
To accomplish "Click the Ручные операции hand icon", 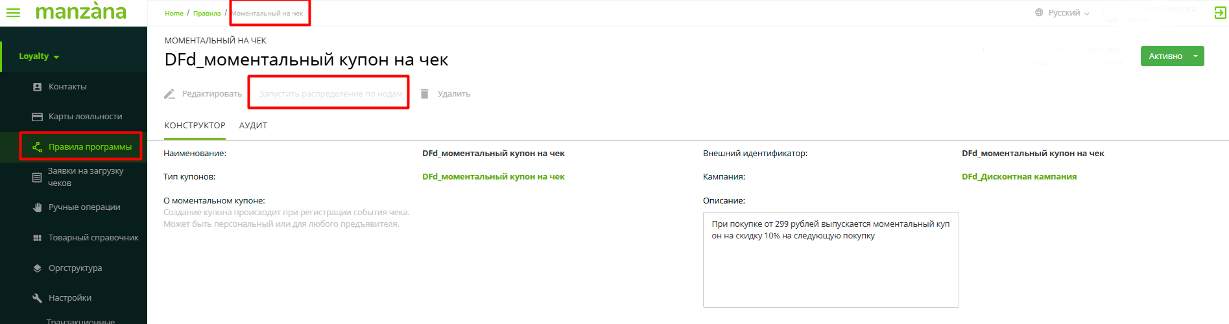I will (x=37, y=207).
